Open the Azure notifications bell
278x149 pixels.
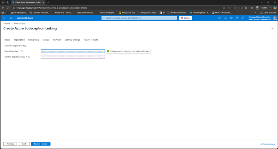tap(226, 18)
